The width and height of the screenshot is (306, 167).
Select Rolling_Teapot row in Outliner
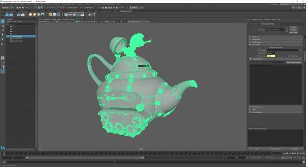point(21,36)
